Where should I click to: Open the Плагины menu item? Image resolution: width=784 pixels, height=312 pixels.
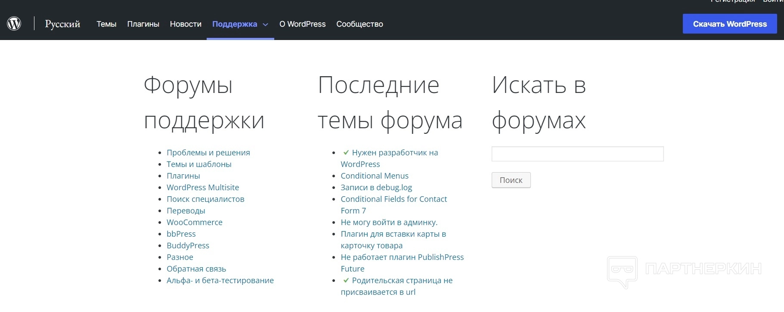[143, 24]
